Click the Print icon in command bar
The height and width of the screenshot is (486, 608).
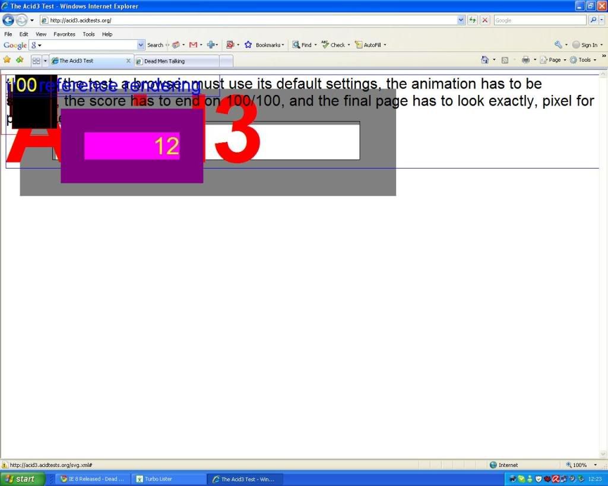(525, 60)
